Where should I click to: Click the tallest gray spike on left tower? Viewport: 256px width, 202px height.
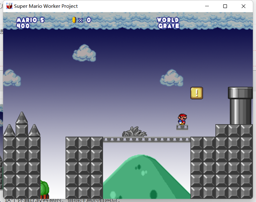(x=22, y=118)
